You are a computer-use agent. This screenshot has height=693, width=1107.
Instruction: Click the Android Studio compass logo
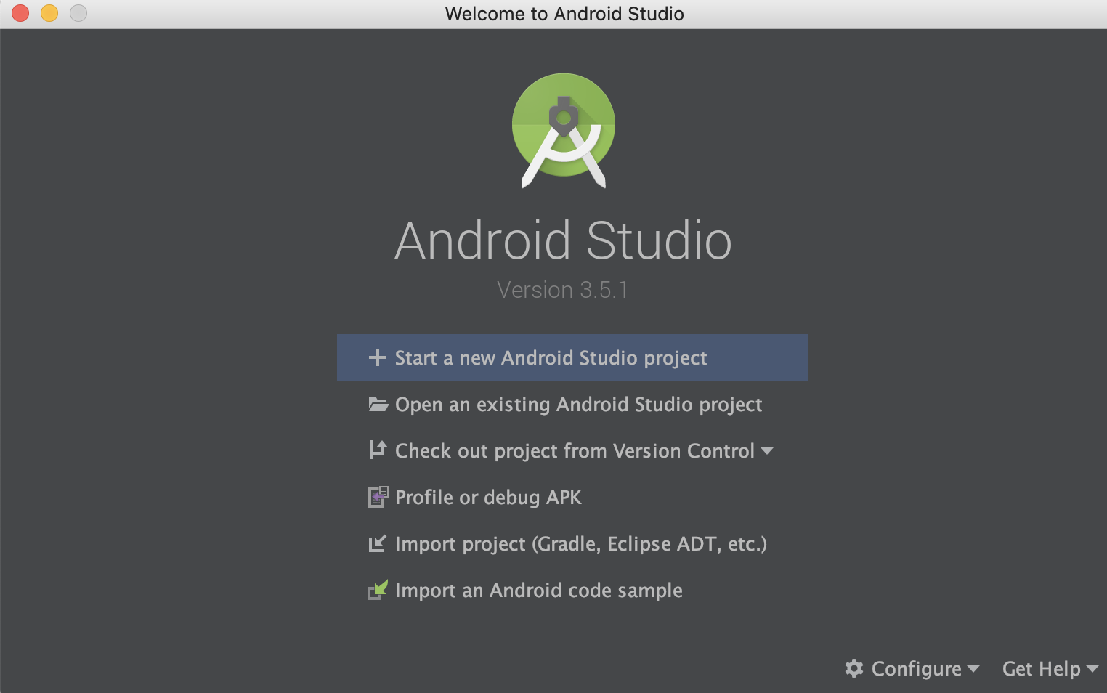pyautogui.click(x=564, y=131)
